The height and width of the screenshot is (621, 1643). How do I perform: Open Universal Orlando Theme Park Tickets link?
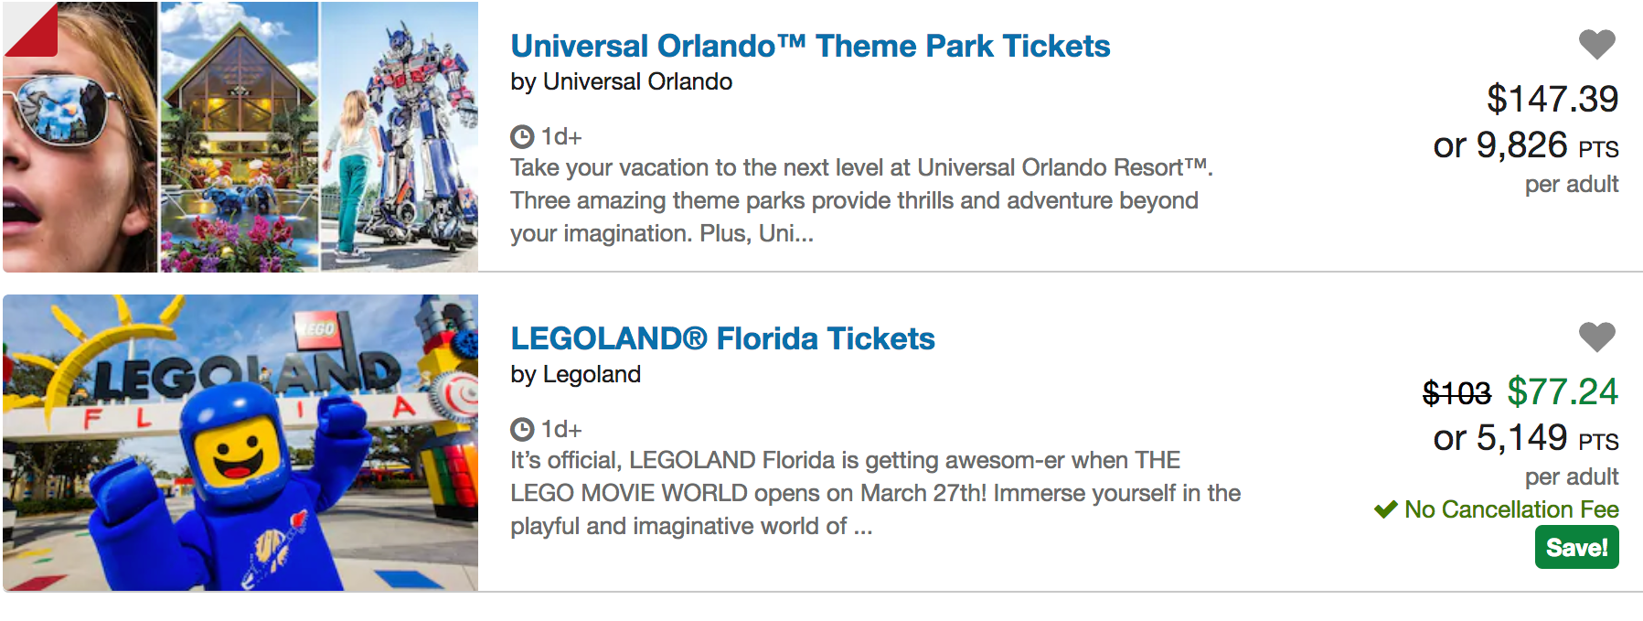[x=810, y=46]
